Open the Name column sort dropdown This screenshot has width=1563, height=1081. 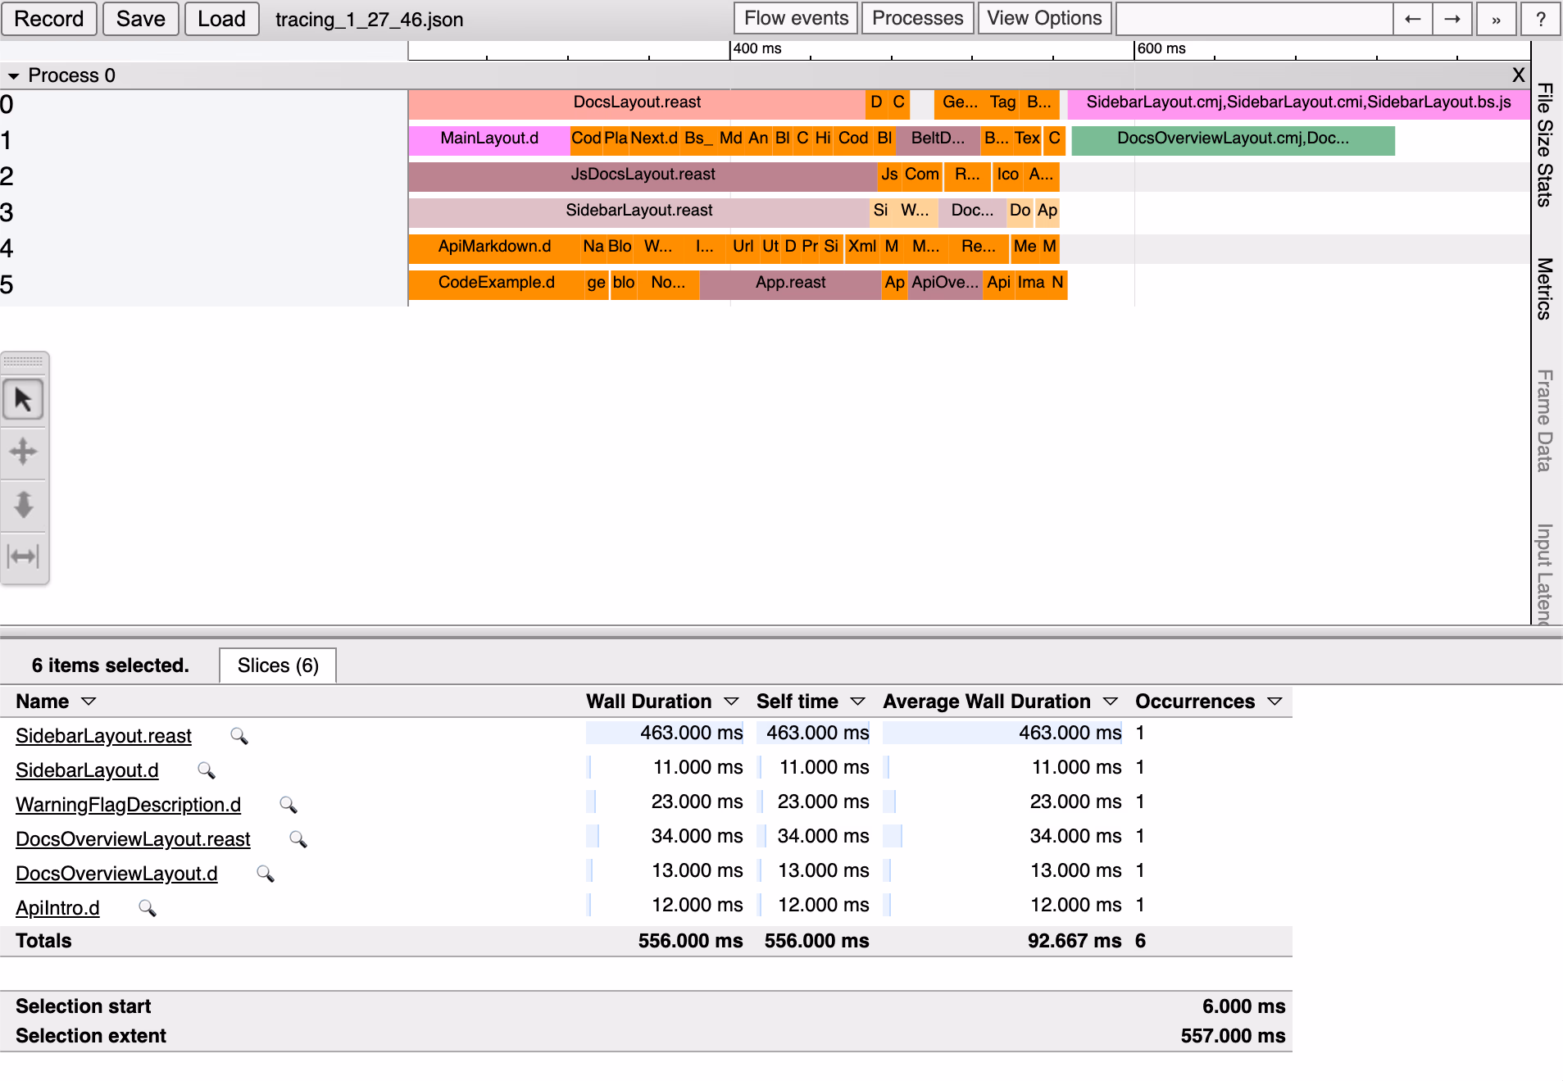tap(89, 702)
